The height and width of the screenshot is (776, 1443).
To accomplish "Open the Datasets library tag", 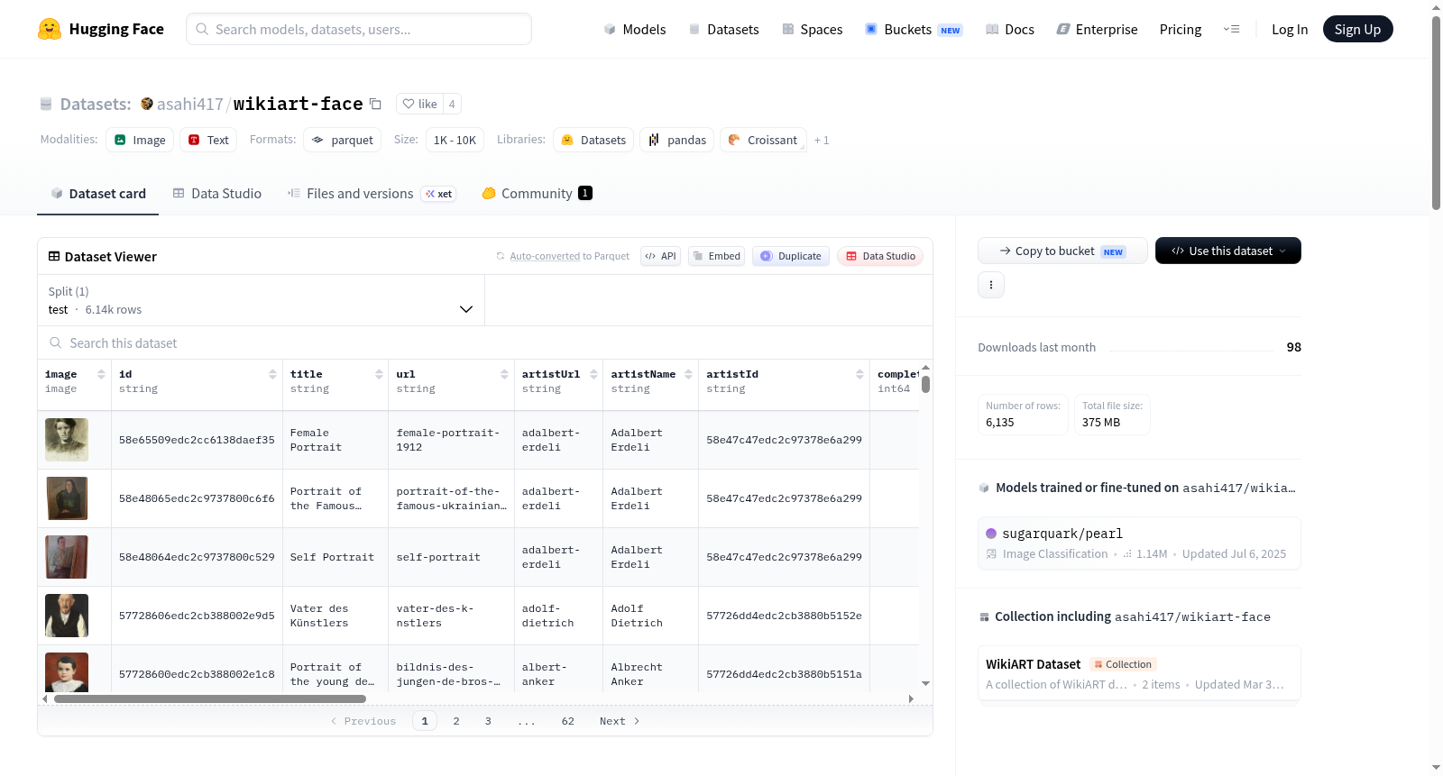I will click(x=593, y=140).
